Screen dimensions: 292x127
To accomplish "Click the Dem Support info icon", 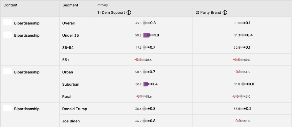I will tap(129, 13).
